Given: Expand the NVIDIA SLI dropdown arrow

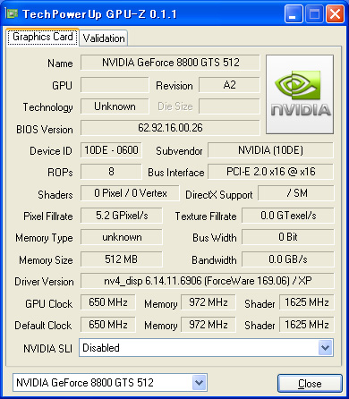Looking at the screenshot, I should [x=325, y=347].
